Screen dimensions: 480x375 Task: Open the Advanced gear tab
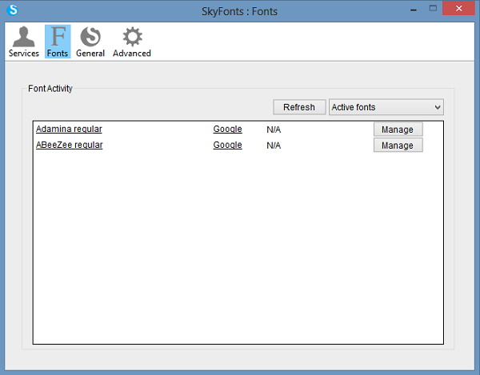pyautogui.click(x=132, y=42)
